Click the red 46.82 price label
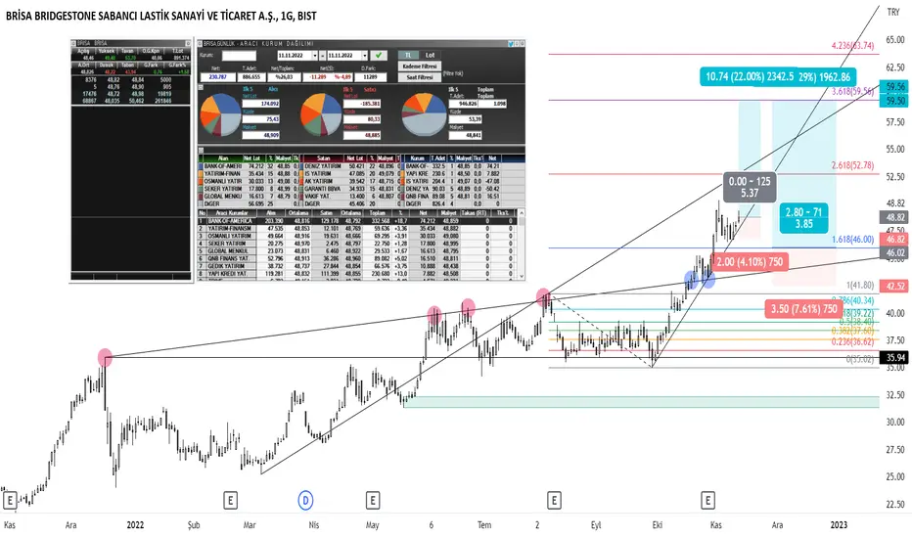Viewport: 912px width, 538px height. [895, 240]
